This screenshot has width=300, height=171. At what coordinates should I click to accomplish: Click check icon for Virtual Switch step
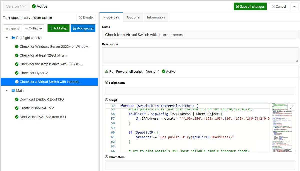pyautogui.click(x=17, y=82)
